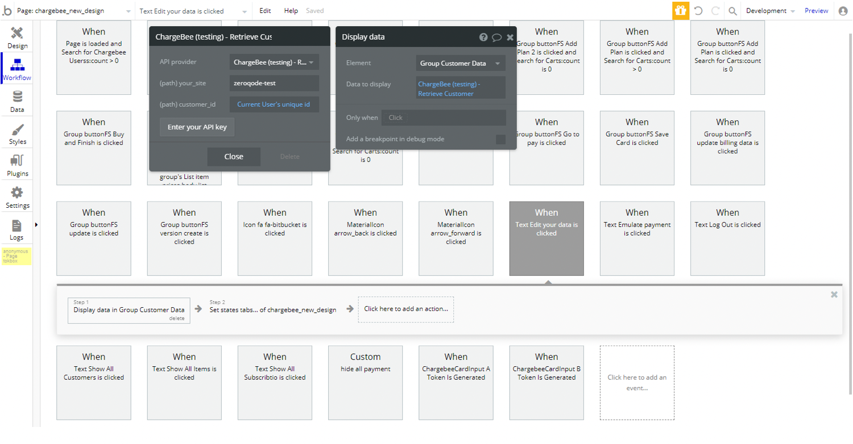Open the Element Group Customer Data dropdown
This screenshot has width=853, height=444.
coord(461,63)
